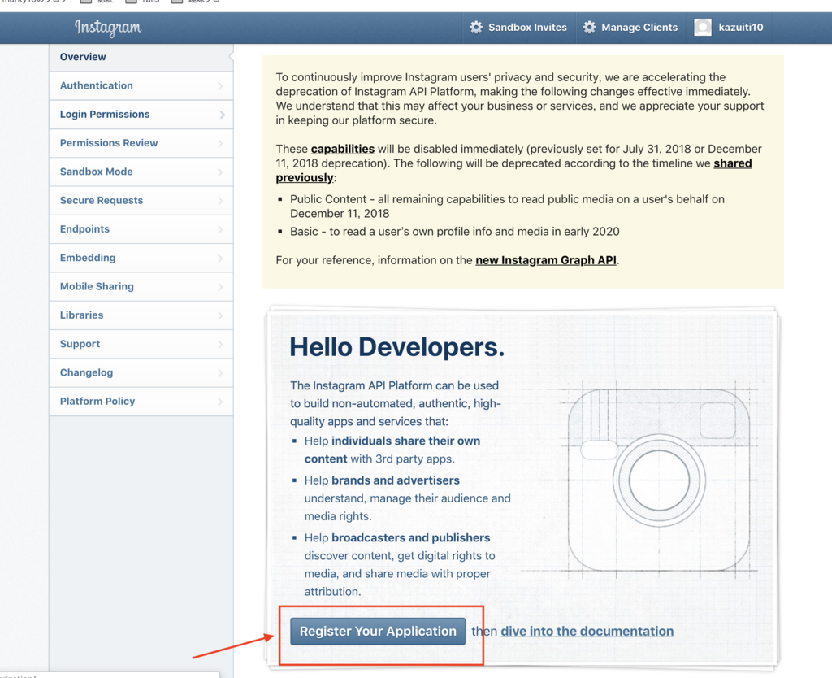Select Overview in the sidebar
The height and width of the screenshot is (678, 832).
click(x=141, y=57)
